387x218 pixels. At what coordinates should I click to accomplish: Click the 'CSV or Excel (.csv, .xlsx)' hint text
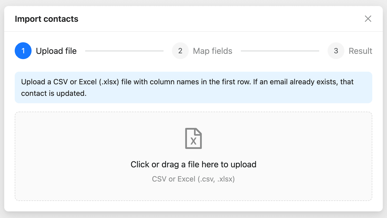193,179
